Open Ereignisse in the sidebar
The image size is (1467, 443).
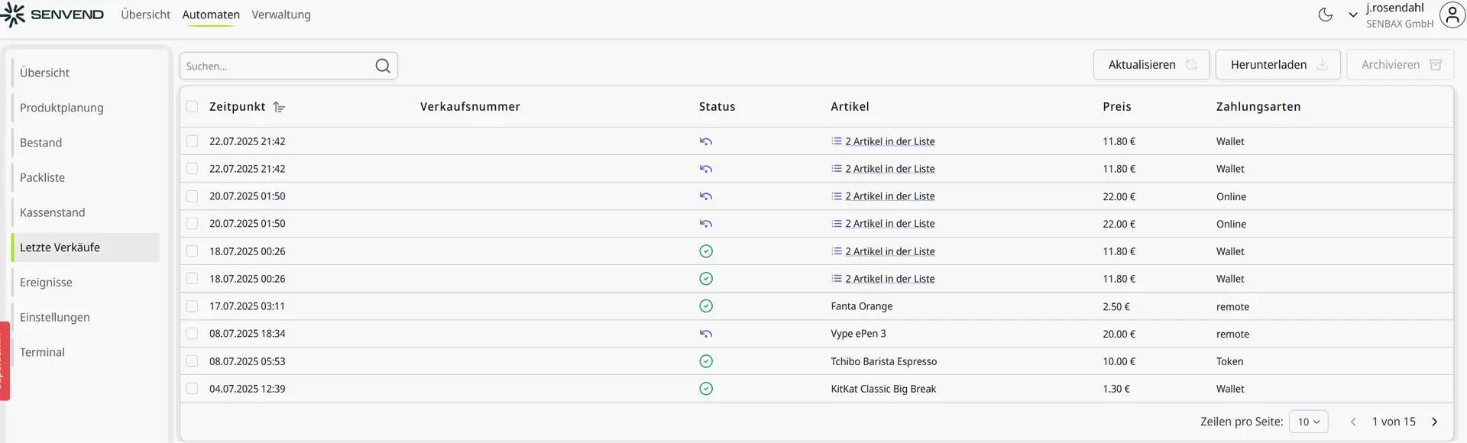(86, 283)
